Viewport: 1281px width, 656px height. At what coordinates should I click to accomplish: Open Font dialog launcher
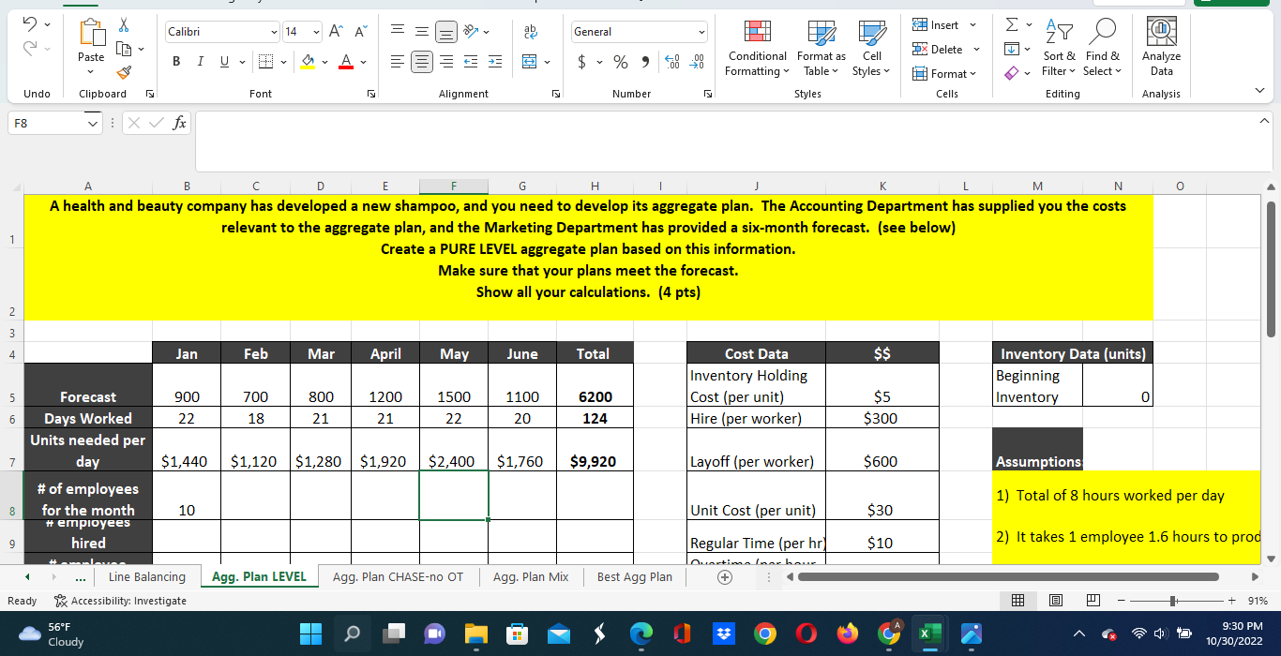(x=369, y=94)
